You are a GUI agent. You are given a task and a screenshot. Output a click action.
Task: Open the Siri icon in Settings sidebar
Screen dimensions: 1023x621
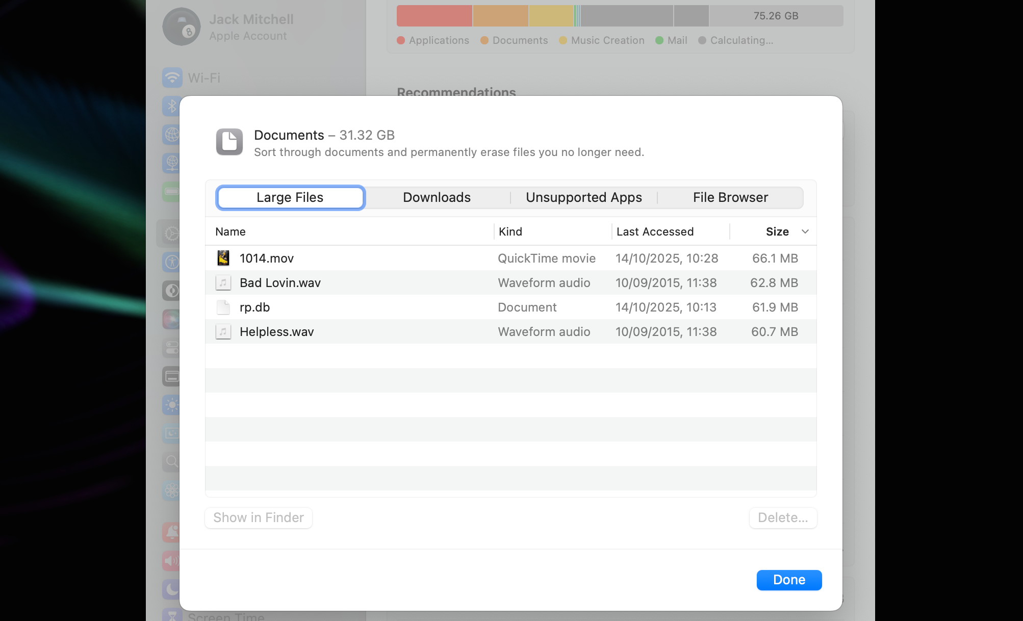[x=171, y=319]
